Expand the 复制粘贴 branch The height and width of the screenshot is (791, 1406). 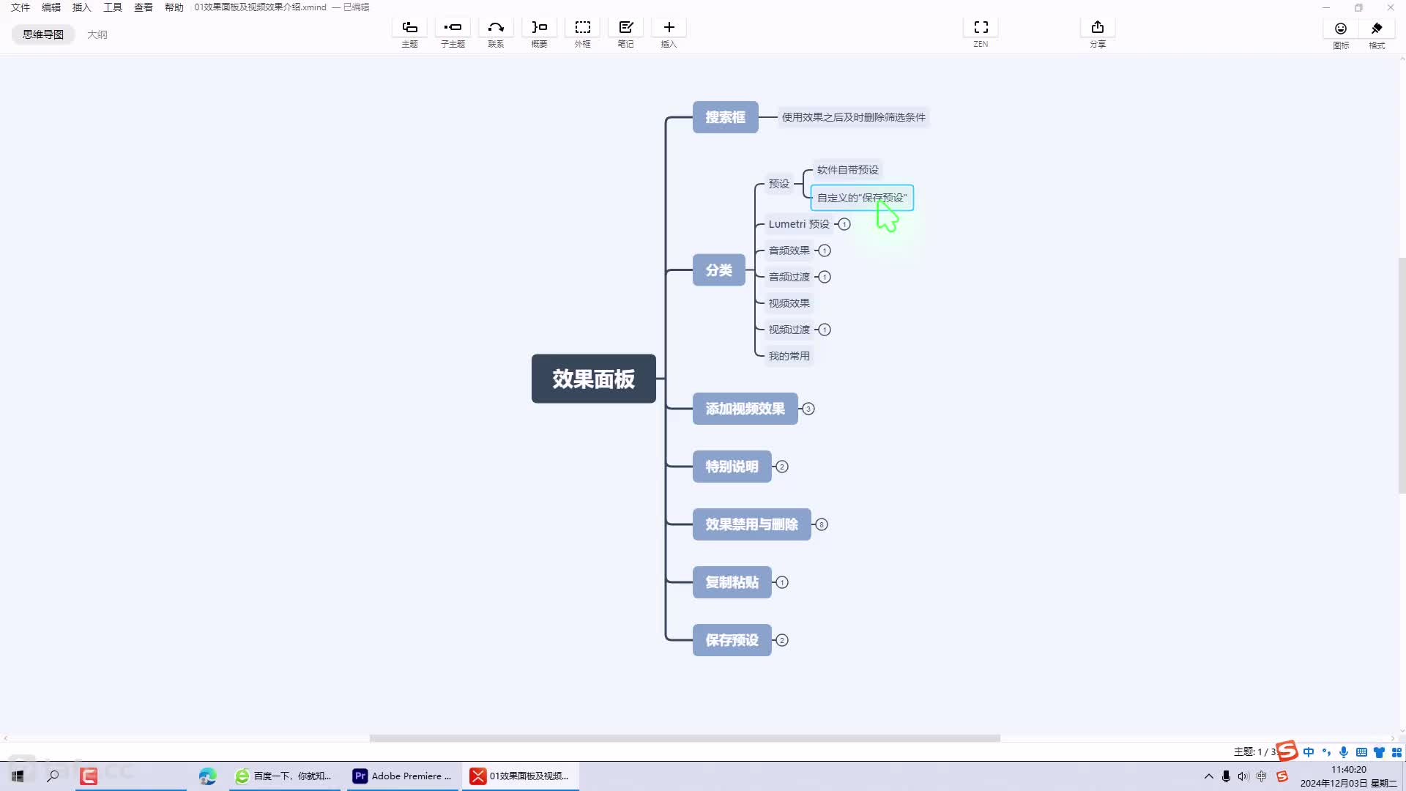point(782,582)
